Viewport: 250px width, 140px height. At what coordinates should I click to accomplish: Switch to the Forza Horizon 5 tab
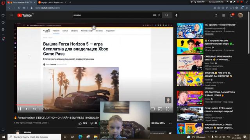click(21, 2)
